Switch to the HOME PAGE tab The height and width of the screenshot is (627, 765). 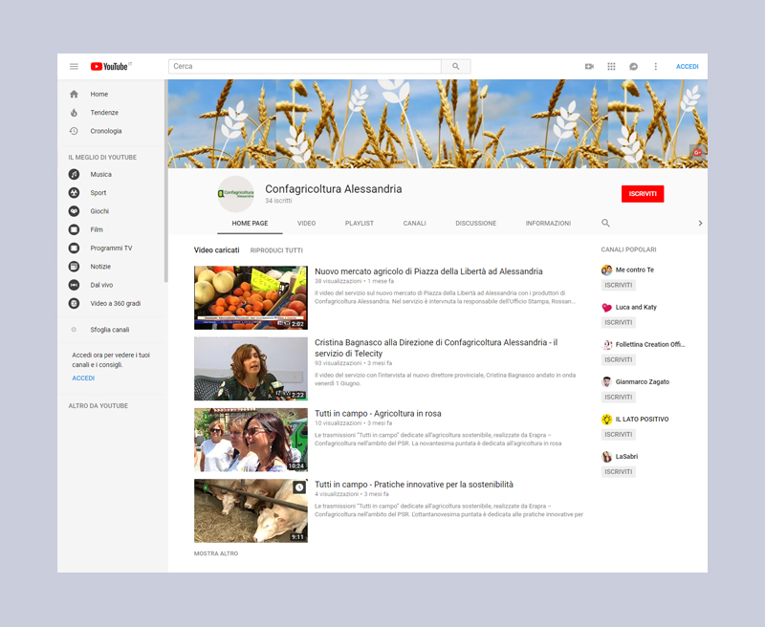click(250, 224)
